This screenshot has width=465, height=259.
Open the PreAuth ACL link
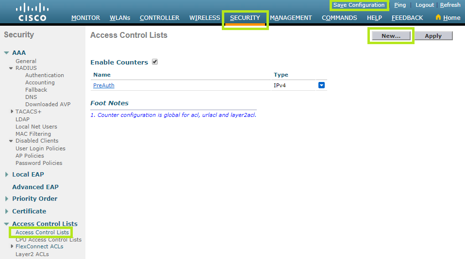pos(103,85)
